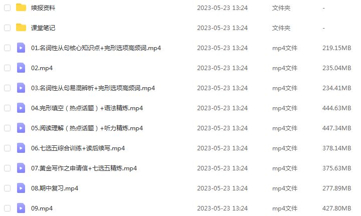Click the 课堂笔记 folder name
This screenshot has width=361, height=216.
point(43,28)
